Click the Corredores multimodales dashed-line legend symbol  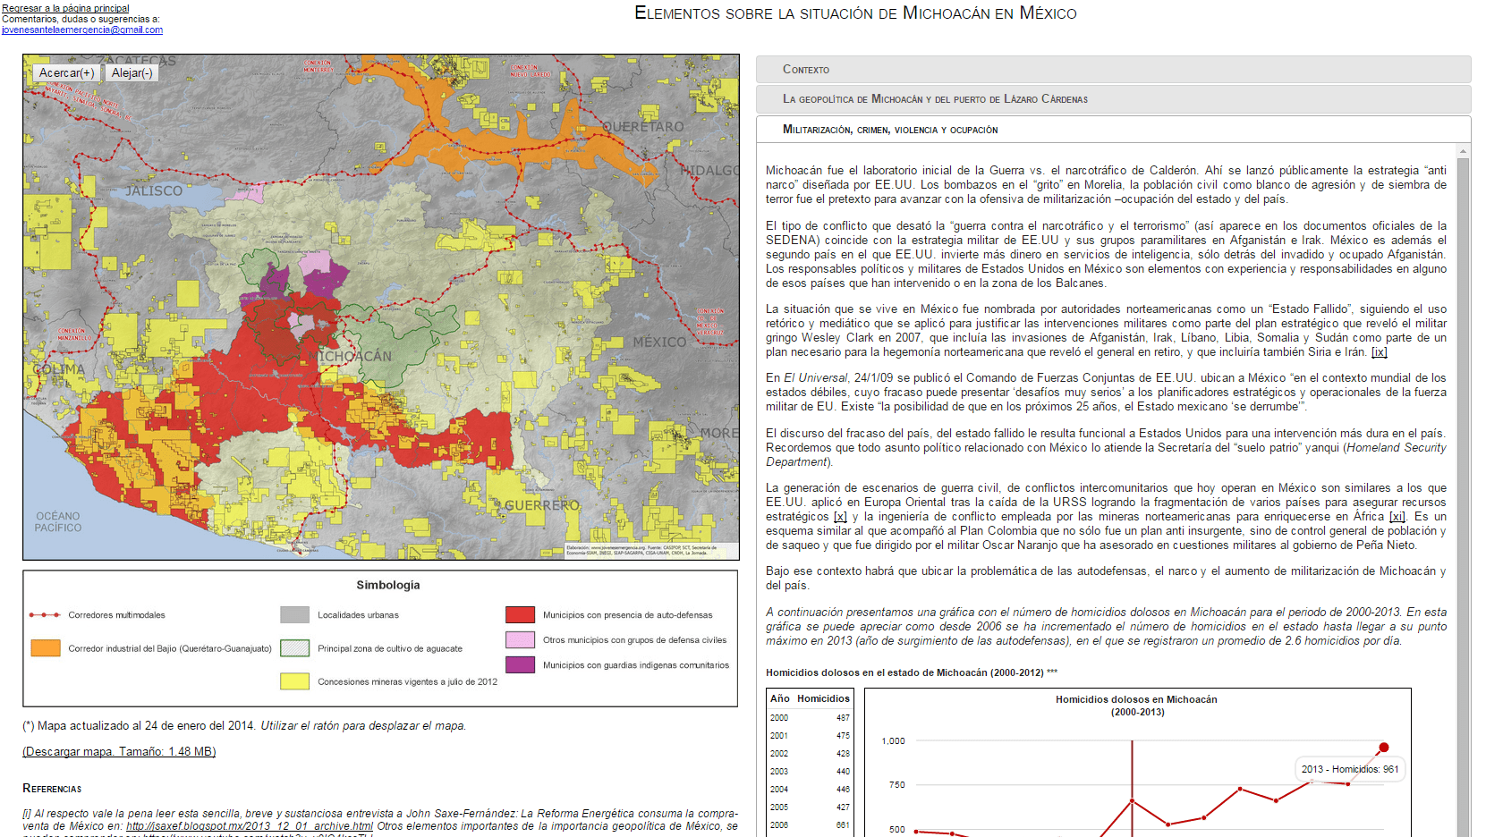point(45,615)
